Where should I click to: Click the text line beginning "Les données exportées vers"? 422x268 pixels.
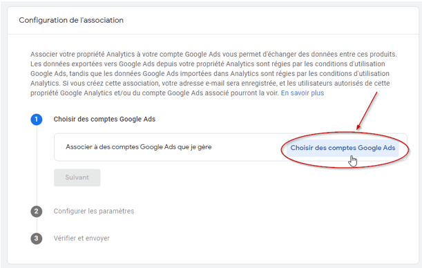click(x=207, y=64)
